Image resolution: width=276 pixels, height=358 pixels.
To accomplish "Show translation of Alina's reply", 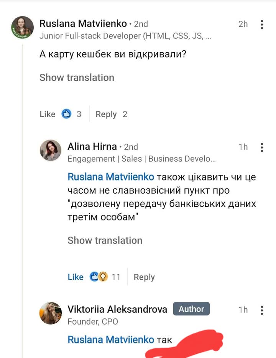I will (x=105, y=240).
